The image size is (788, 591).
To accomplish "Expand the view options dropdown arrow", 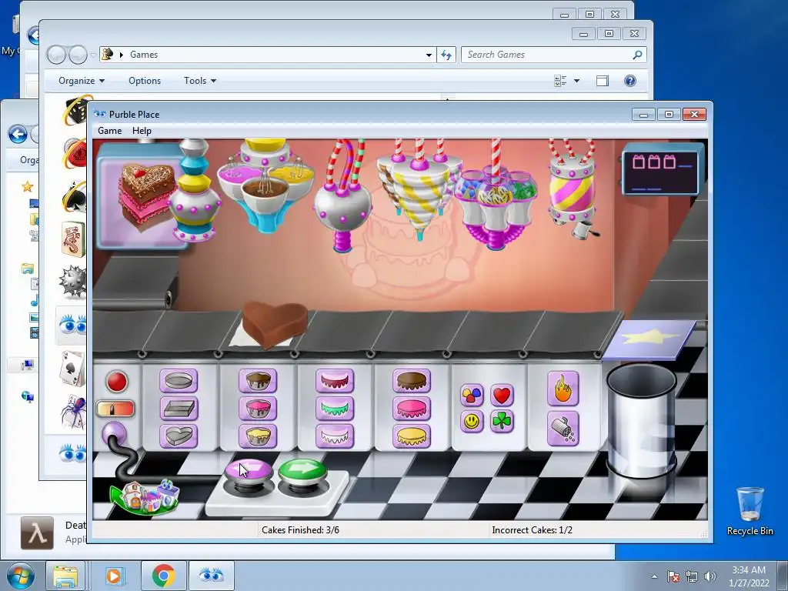I will pyautogui.click(x=576, y=81).
